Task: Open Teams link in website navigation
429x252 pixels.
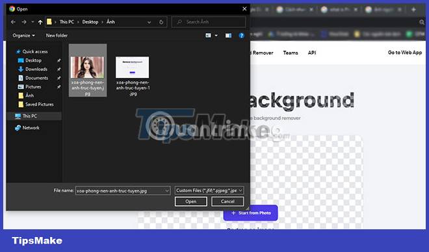Action: tap(291, 53)
